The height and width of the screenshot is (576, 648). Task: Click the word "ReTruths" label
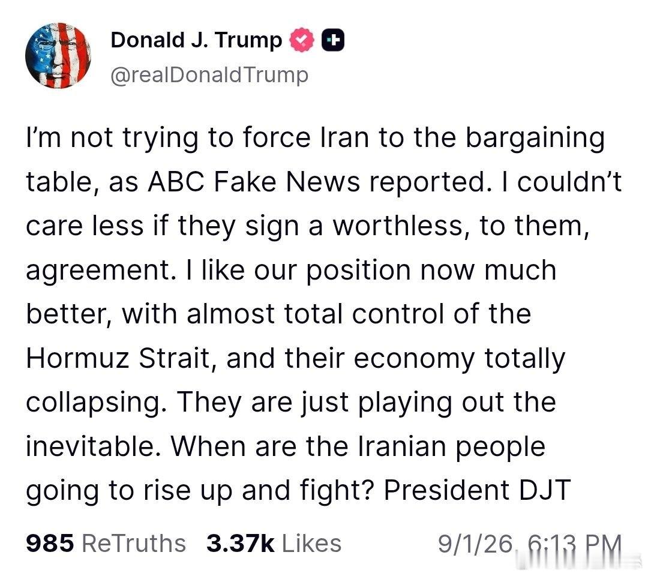[134, 543]
